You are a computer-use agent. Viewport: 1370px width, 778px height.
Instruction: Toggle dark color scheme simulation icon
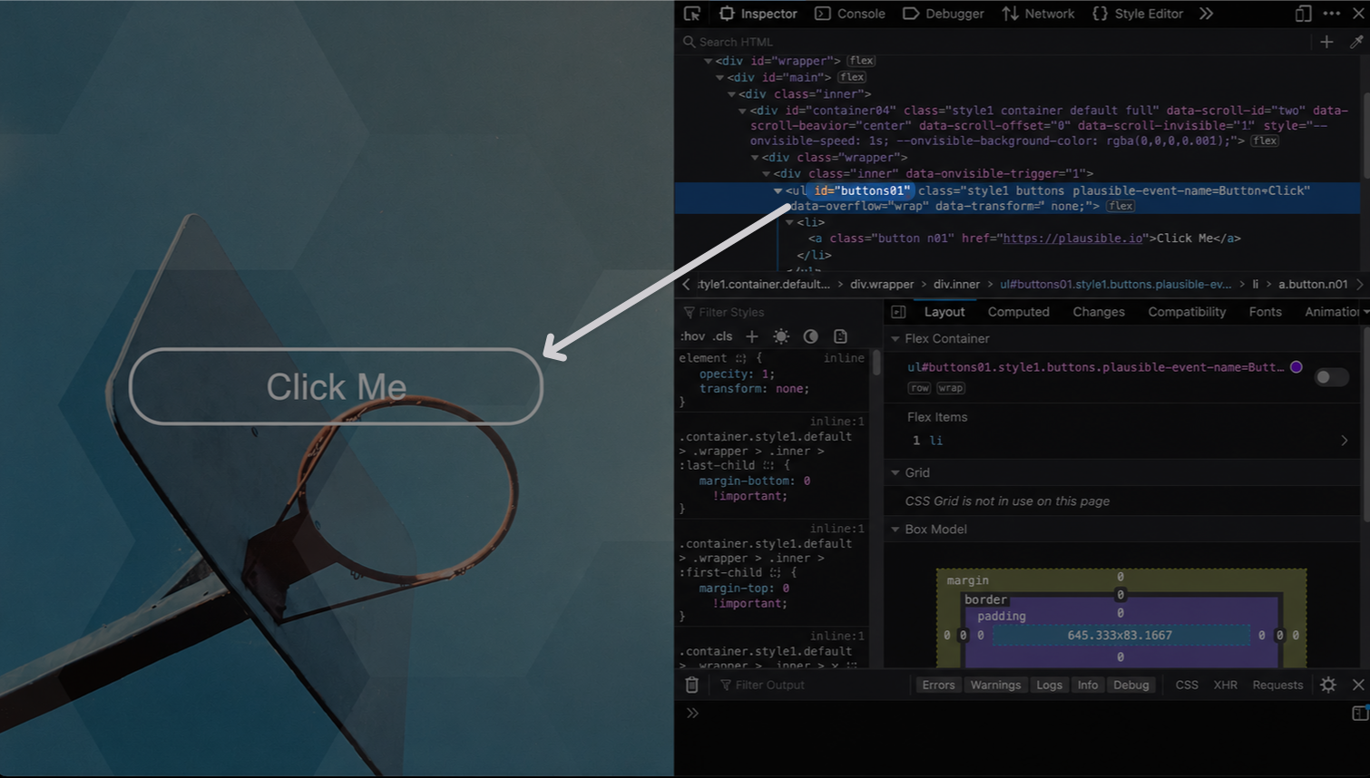pos(811,336)
